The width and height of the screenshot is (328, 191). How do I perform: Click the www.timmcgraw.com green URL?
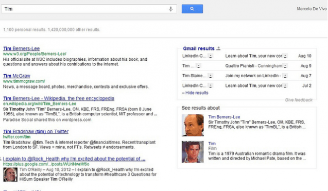24,81
